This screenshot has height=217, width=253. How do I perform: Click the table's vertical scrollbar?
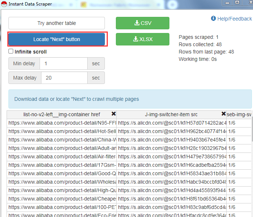click(252, 129)
